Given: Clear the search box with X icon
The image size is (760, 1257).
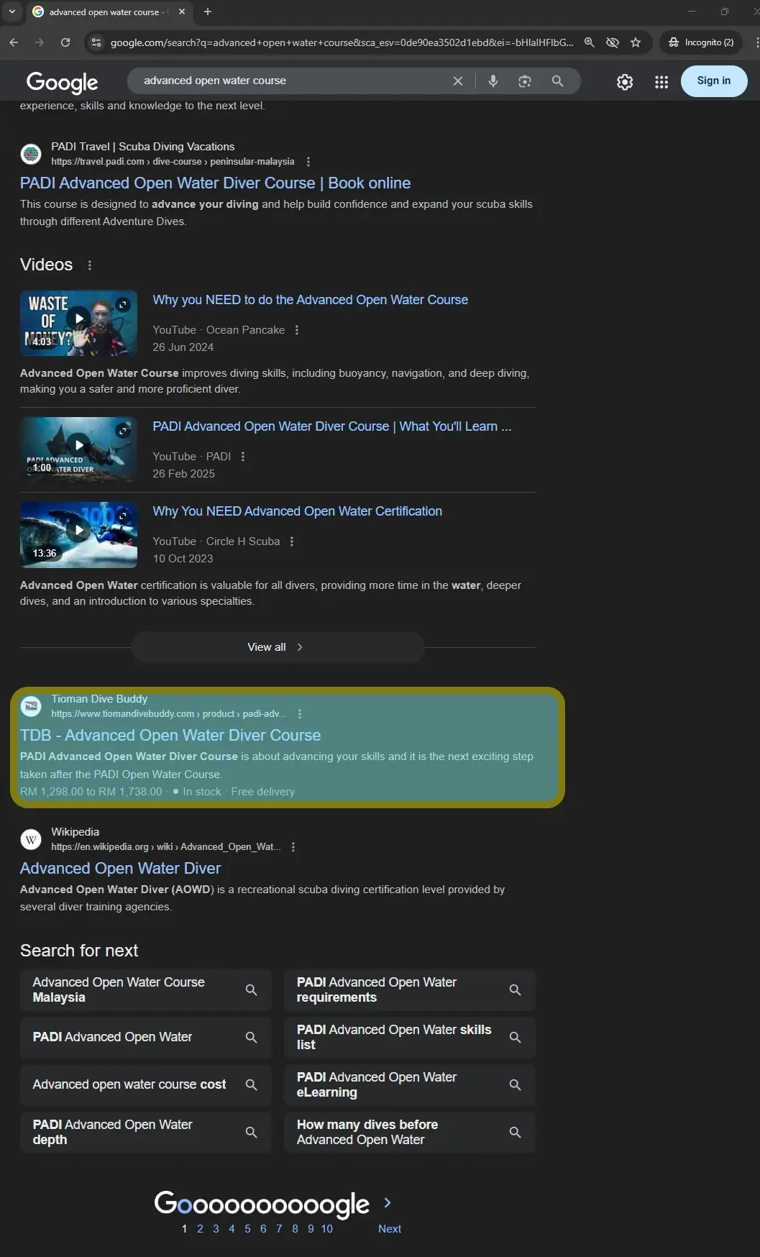Looking at the screenshot, I should tap(457, 81).
